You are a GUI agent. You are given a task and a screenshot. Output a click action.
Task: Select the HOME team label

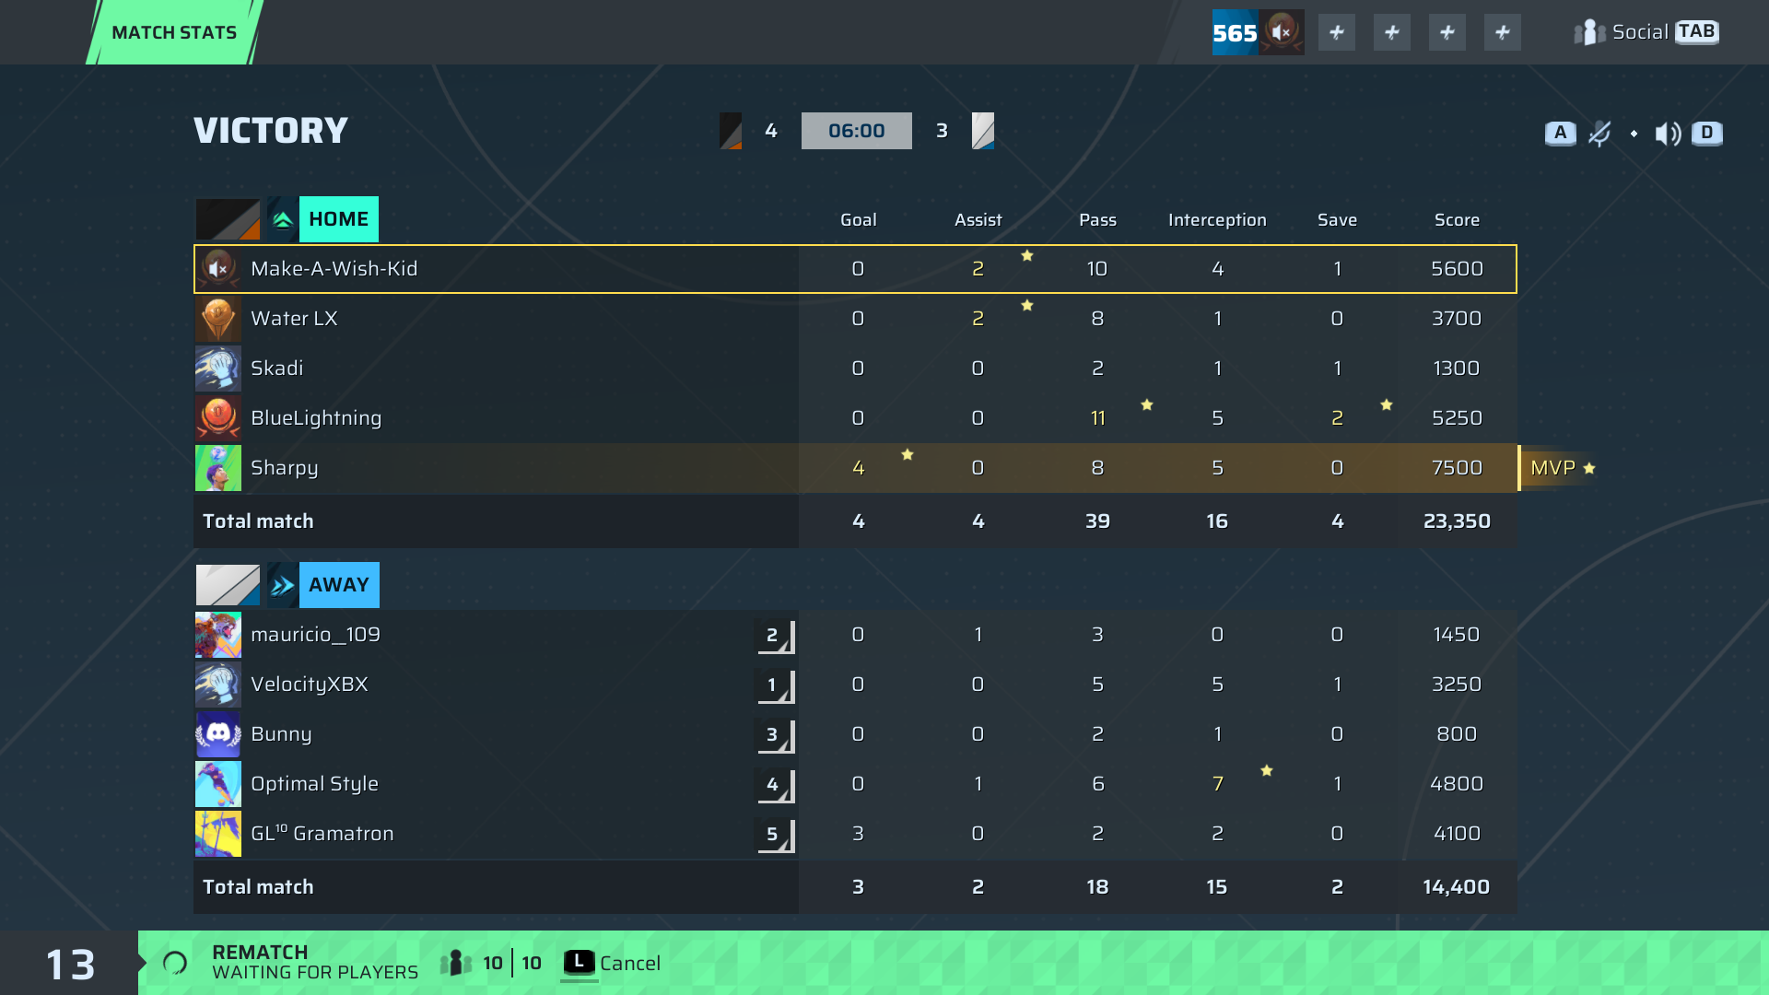(339, 219)
